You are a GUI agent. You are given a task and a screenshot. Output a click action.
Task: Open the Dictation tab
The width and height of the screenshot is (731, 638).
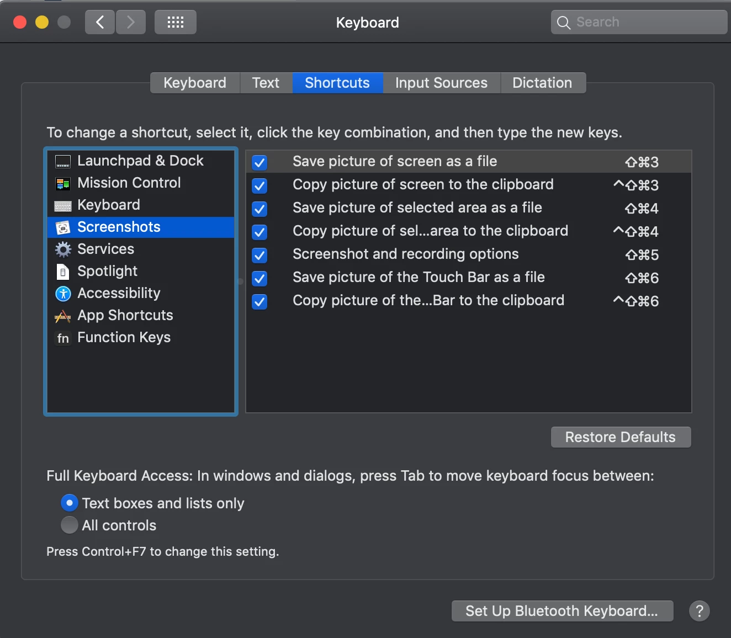(x=542, y=83)
